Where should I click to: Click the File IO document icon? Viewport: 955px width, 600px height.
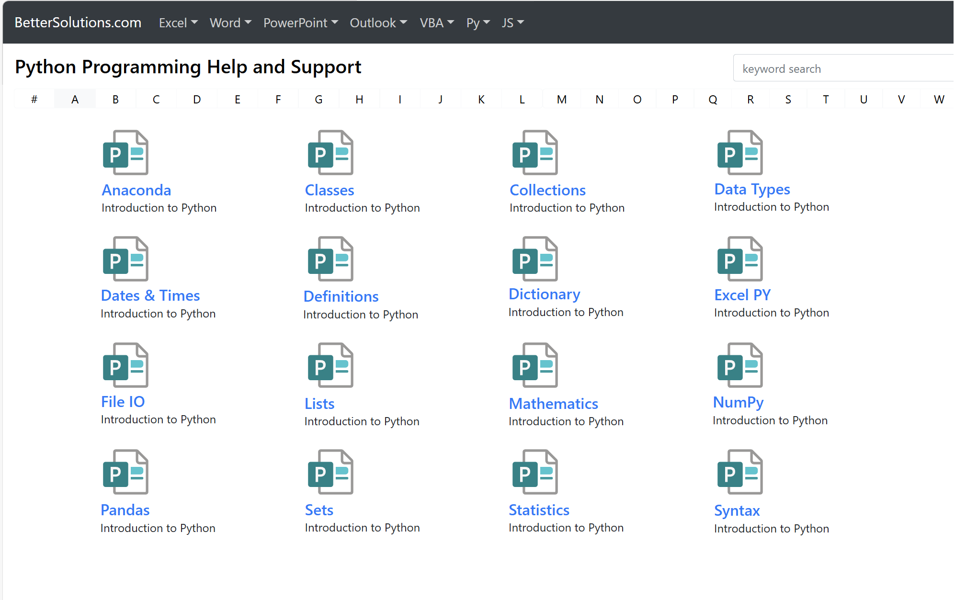(125, 365)
